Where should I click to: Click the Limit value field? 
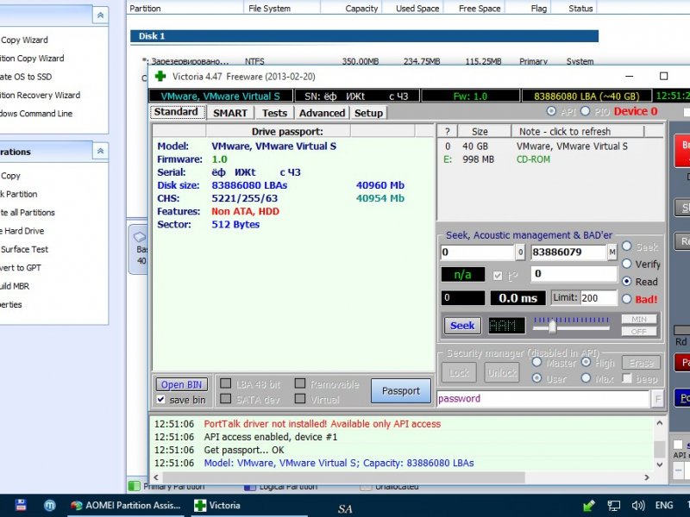click(599, 298)
